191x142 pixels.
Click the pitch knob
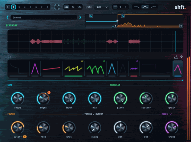point(120,98)
